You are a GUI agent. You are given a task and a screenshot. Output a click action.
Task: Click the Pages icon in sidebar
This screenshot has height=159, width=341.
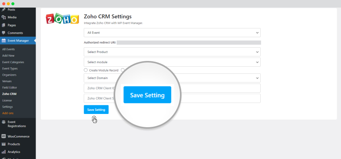point(3,25)
